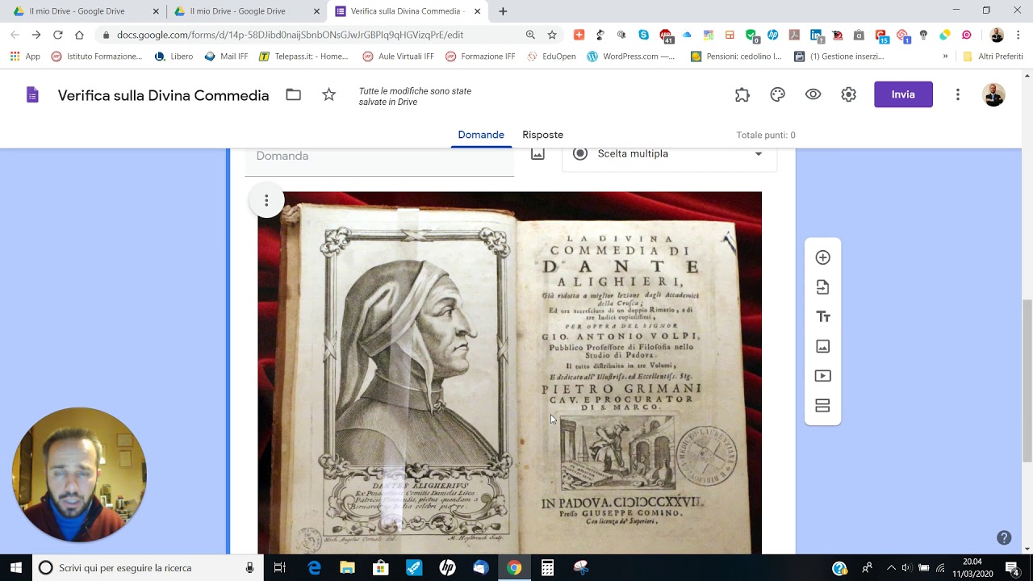This screenshot has height=581, width=1033.
Task: Click the Invia button
Action: [x=903, y=94]
